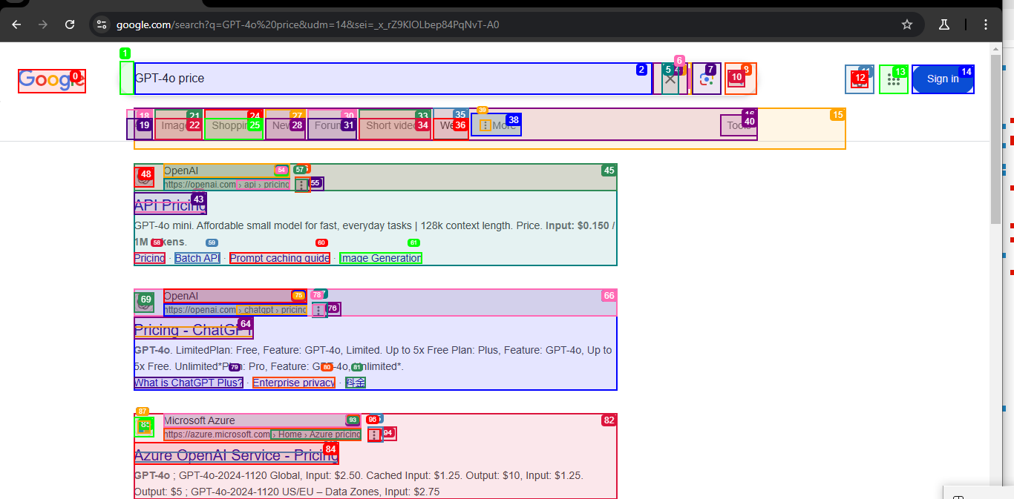Open Chrome Labs flask icon
This screenshot has width=1014, height=499.
click(x=944, y=24)
